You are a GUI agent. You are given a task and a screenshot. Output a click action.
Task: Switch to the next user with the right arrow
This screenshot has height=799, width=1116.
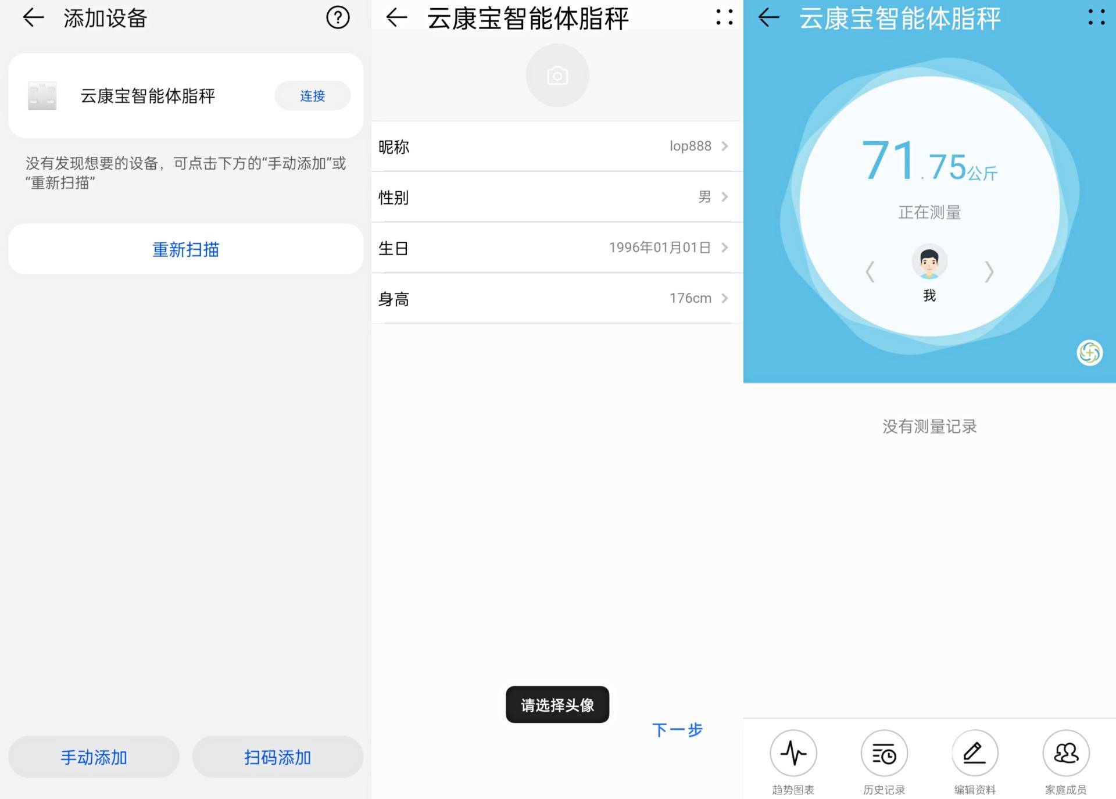[989, 271]
